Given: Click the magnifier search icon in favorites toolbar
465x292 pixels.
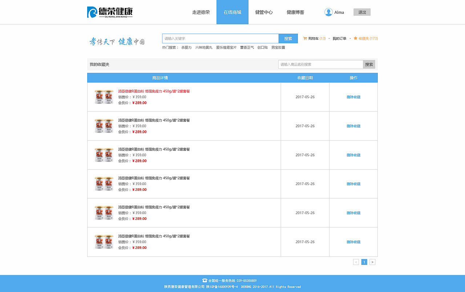Looking at the screenshot, I should 369,64.
